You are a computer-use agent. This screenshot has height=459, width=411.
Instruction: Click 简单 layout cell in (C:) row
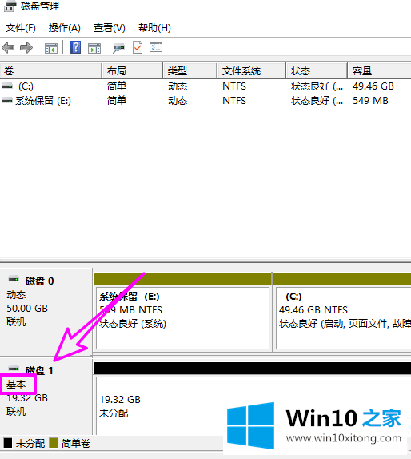pyautogui.click(x=117, y=86)
